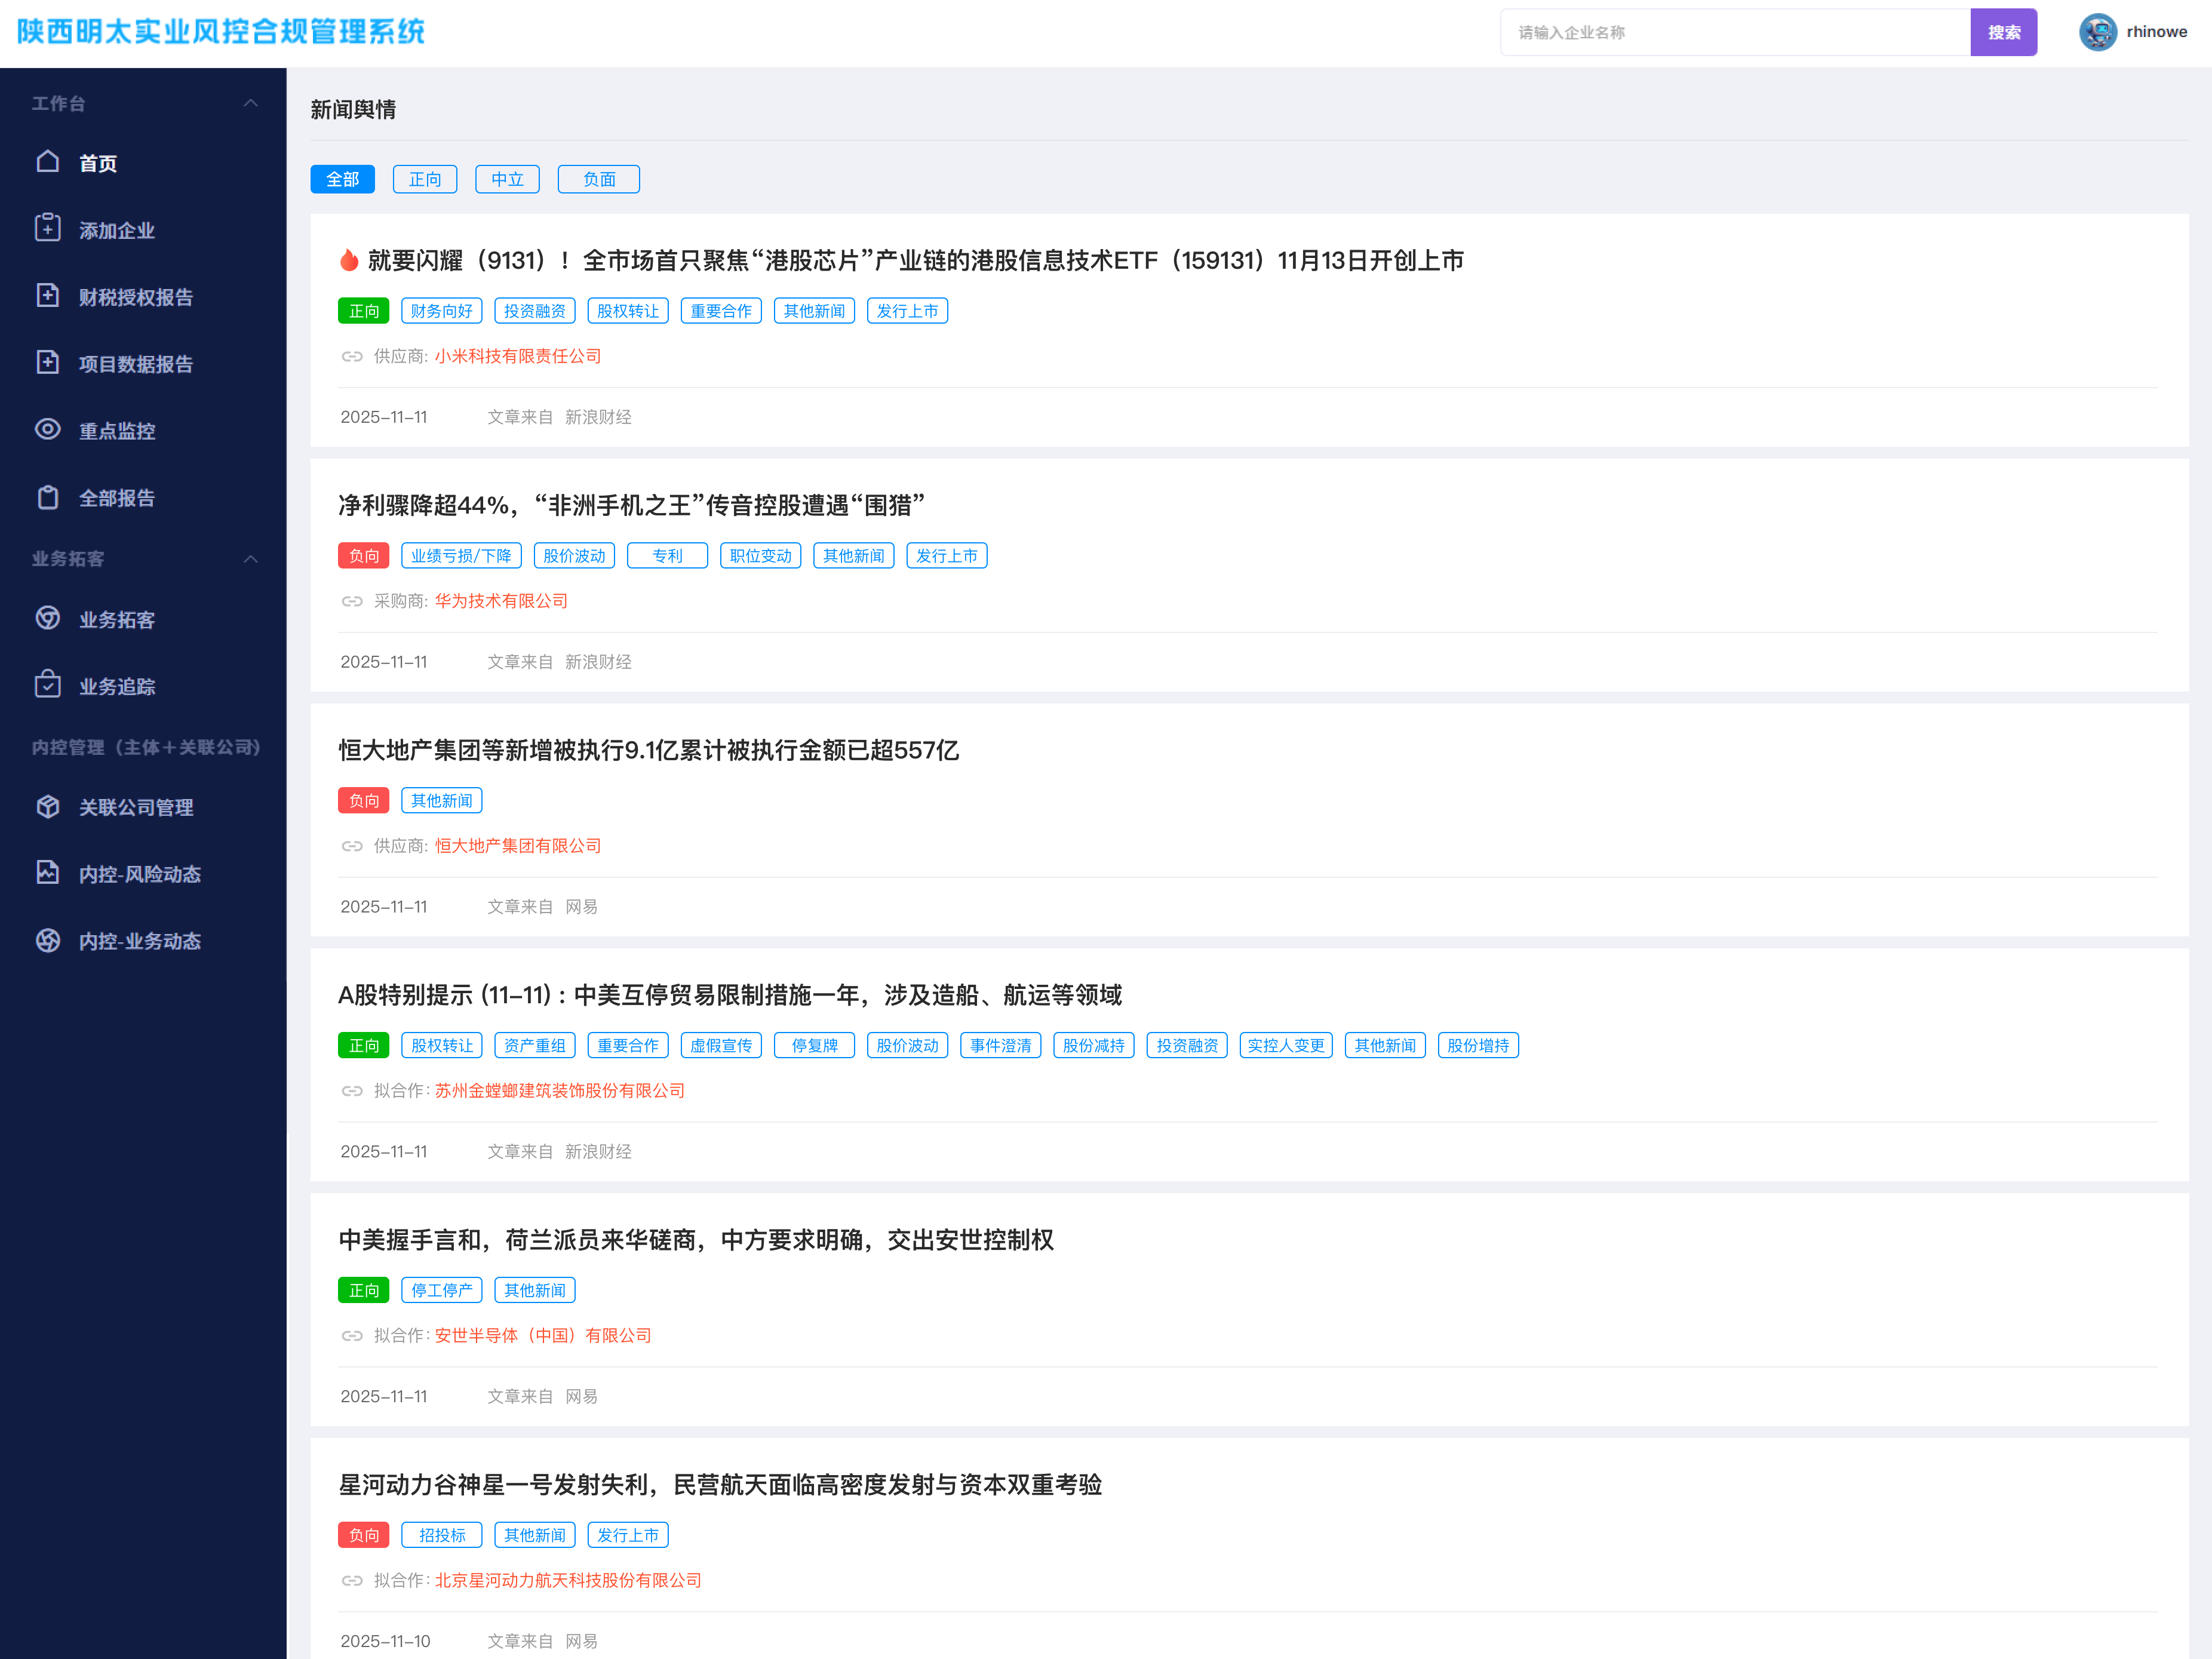Focus the 请输入企业名称 search field
2212x1659 pixels.
(1735, 32)
